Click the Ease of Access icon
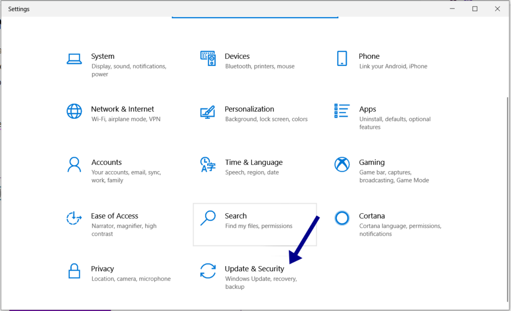 coord(74,218)
